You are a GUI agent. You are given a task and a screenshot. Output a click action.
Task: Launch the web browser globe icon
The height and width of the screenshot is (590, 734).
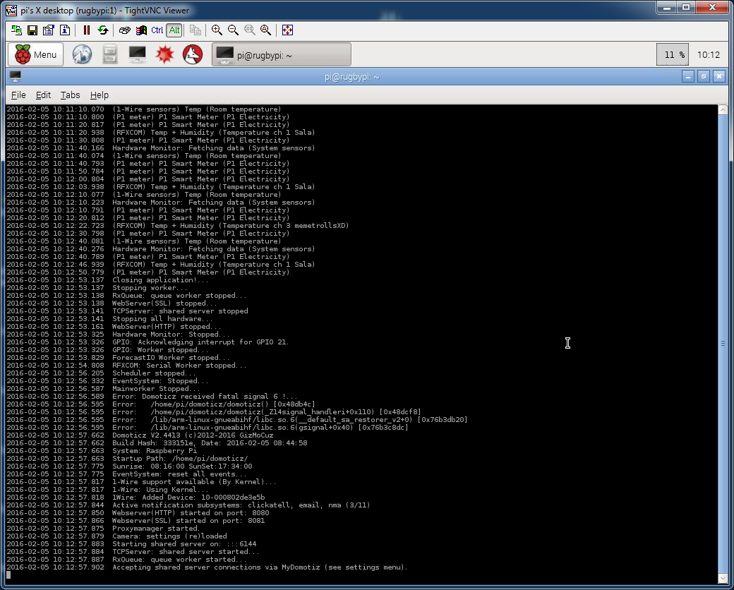point(83,54)
